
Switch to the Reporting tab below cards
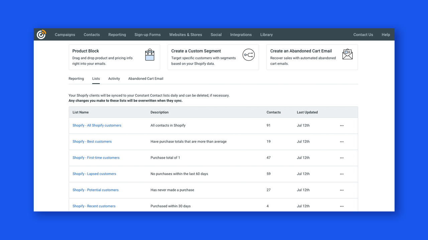pyautogui.click(x=76, y=79)
